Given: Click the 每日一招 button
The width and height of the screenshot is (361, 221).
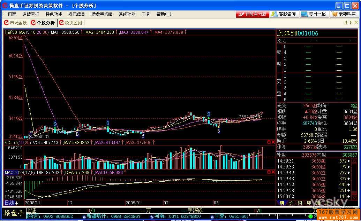Looking at the screenshot, I should (314, 14).
